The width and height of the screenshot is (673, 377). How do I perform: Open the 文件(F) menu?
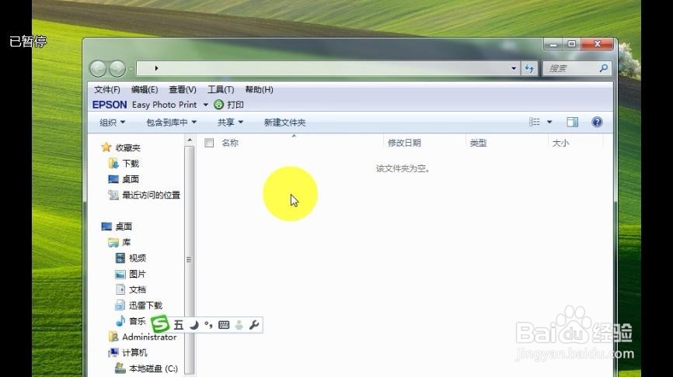[x=107, y=89]
